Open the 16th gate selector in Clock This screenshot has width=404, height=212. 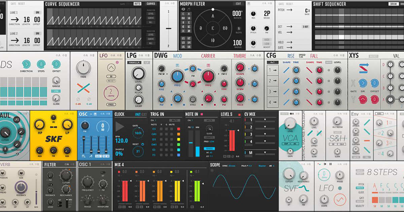(138, 133)
